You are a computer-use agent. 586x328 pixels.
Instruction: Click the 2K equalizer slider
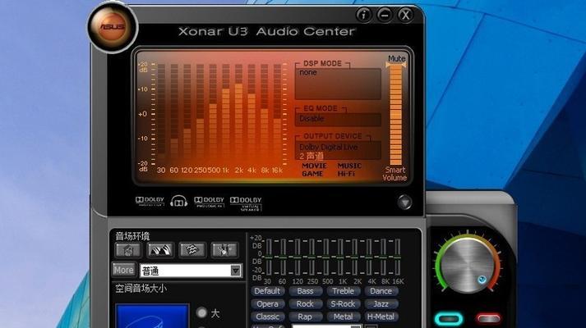click(x=354, y=257)
